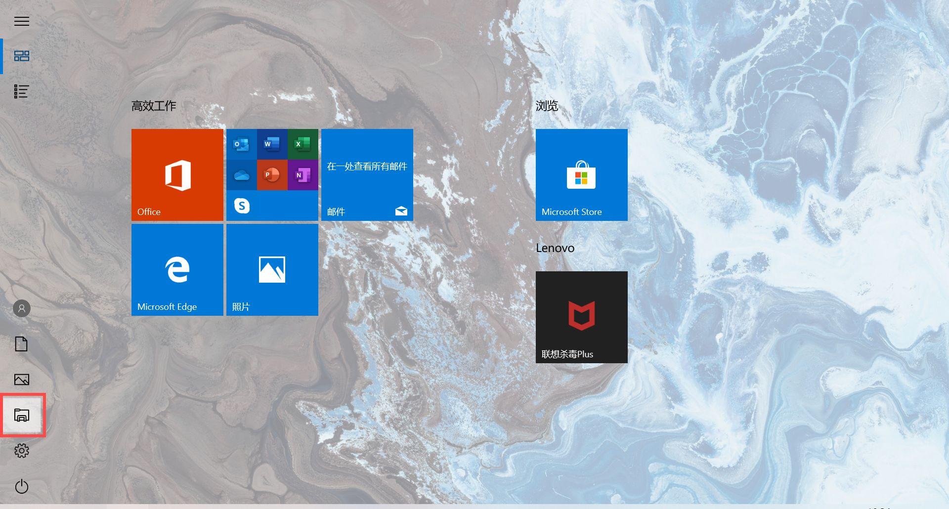Open PowerPoint from the Office folder tile

(x=272, y=175)
